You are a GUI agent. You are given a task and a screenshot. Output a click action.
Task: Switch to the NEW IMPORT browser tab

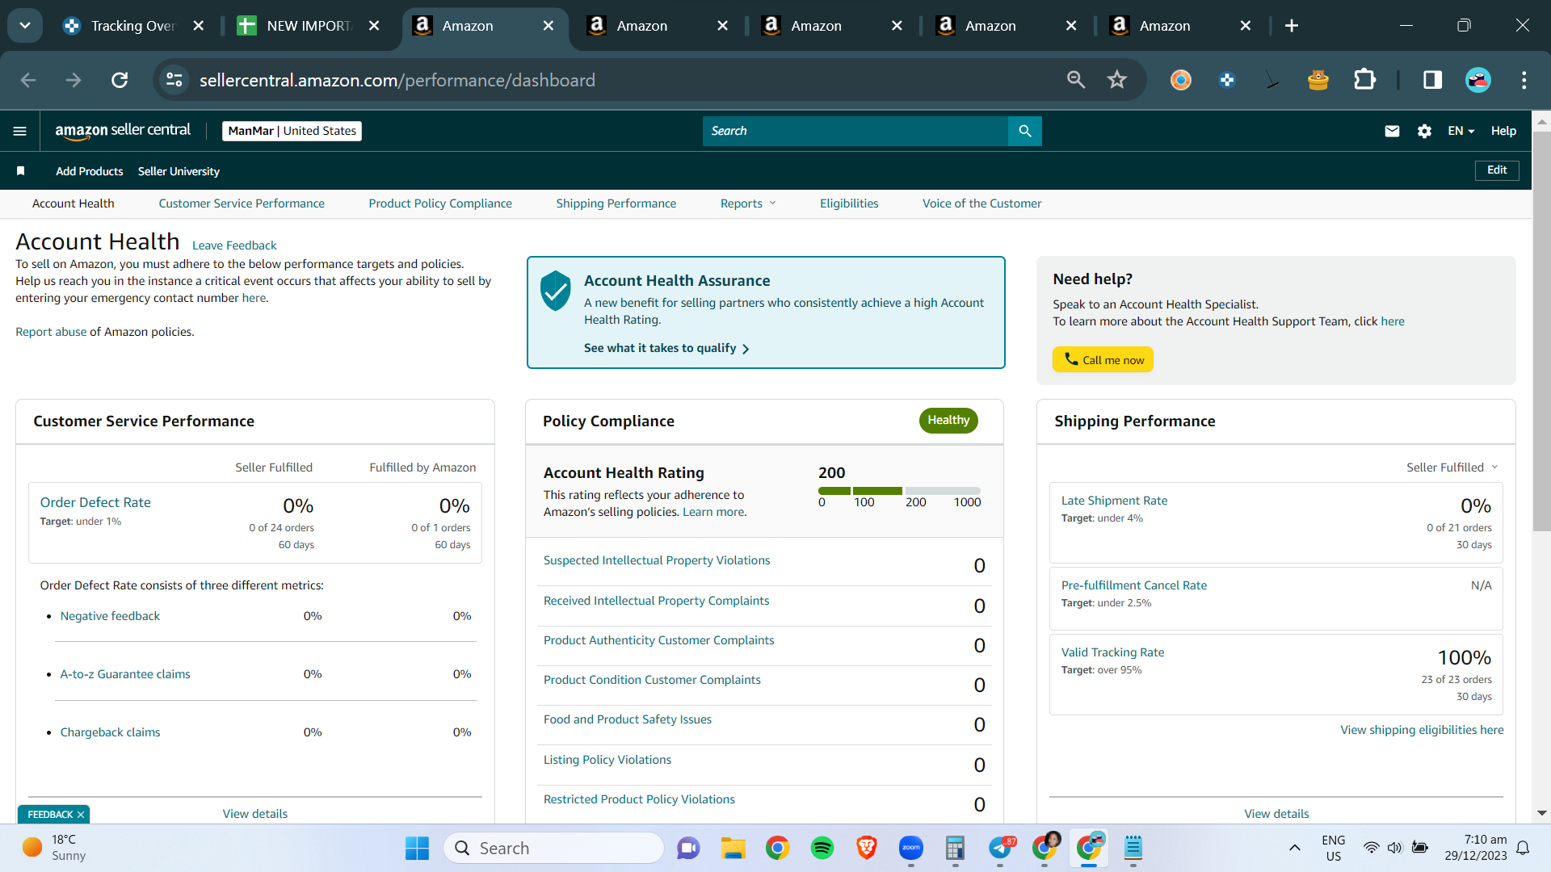click(x=308, y=26)
